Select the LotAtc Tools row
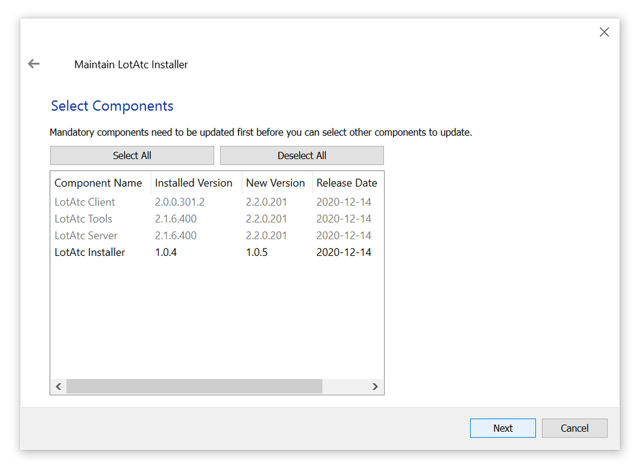This screenshot has height=467, width=640. (217, 219)
